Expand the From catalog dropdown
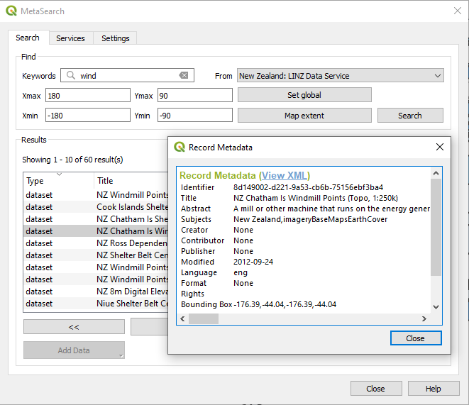Screen dimensions: 469x405 [x=436, y=76]
